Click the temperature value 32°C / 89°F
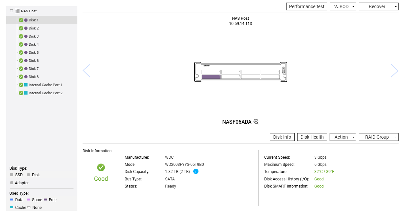This screenshot has height=217, width=406. (x=324, y=172)
